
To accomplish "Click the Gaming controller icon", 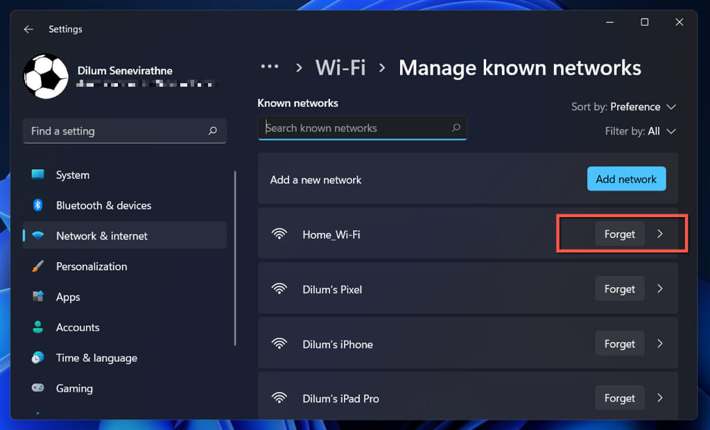I will (38, 388).
